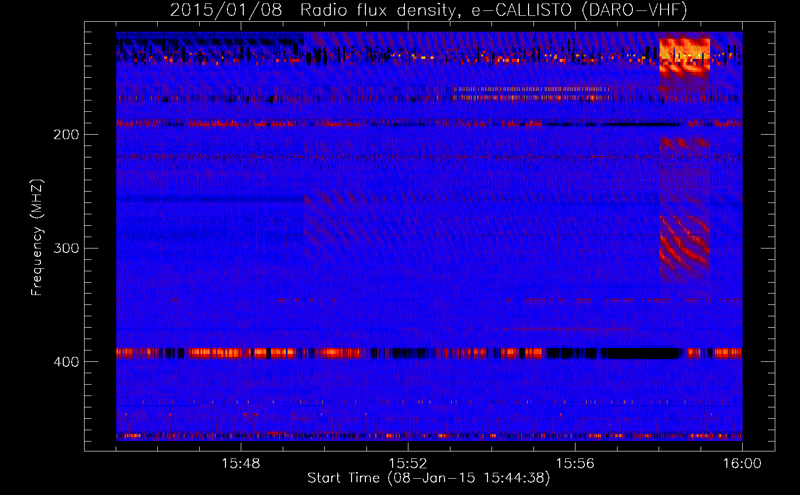Select the 'Frequency (MHZ)' y-axis label
The image size is (800, 495).
point(37,237)
